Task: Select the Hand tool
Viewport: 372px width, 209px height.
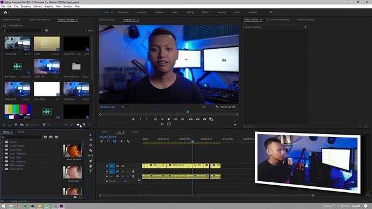Action: click(91, 166)
